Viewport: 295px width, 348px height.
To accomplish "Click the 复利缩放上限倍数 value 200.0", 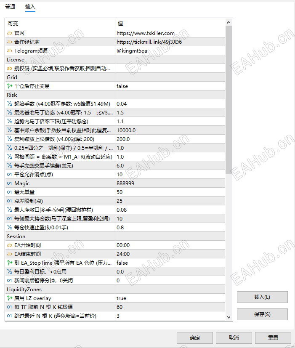I will (x=170, y=139).
